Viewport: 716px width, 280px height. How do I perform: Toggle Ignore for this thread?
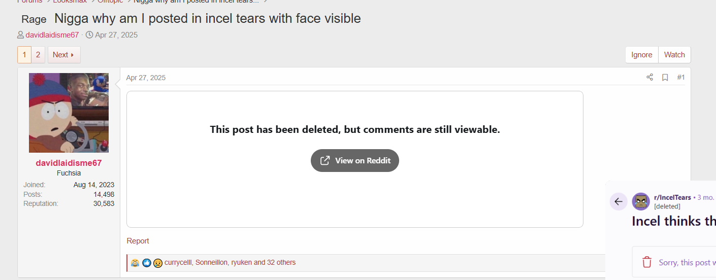coord(642,55)
